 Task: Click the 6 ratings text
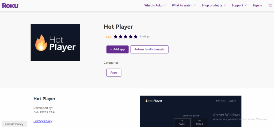point(145,37)
